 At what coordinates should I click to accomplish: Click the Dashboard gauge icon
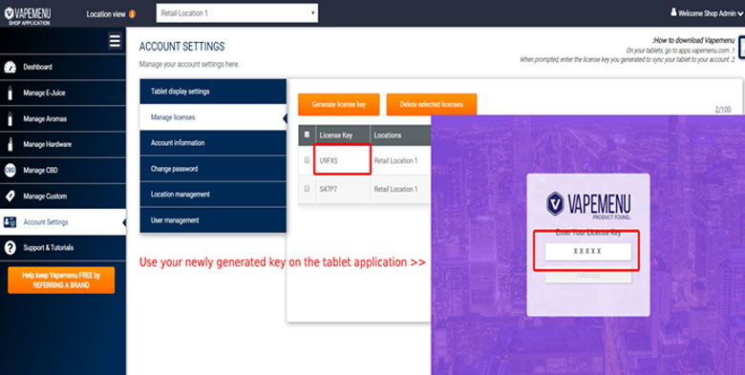[10, 67]
